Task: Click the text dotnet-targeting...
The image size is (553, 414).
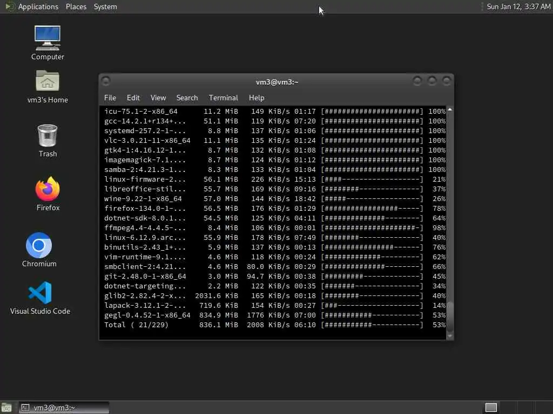Action: (x=145, y=286)
